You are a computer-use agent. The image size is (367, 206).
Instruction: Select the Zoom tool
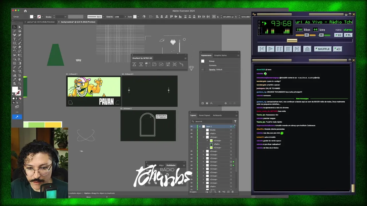click(x=20, y=83)
